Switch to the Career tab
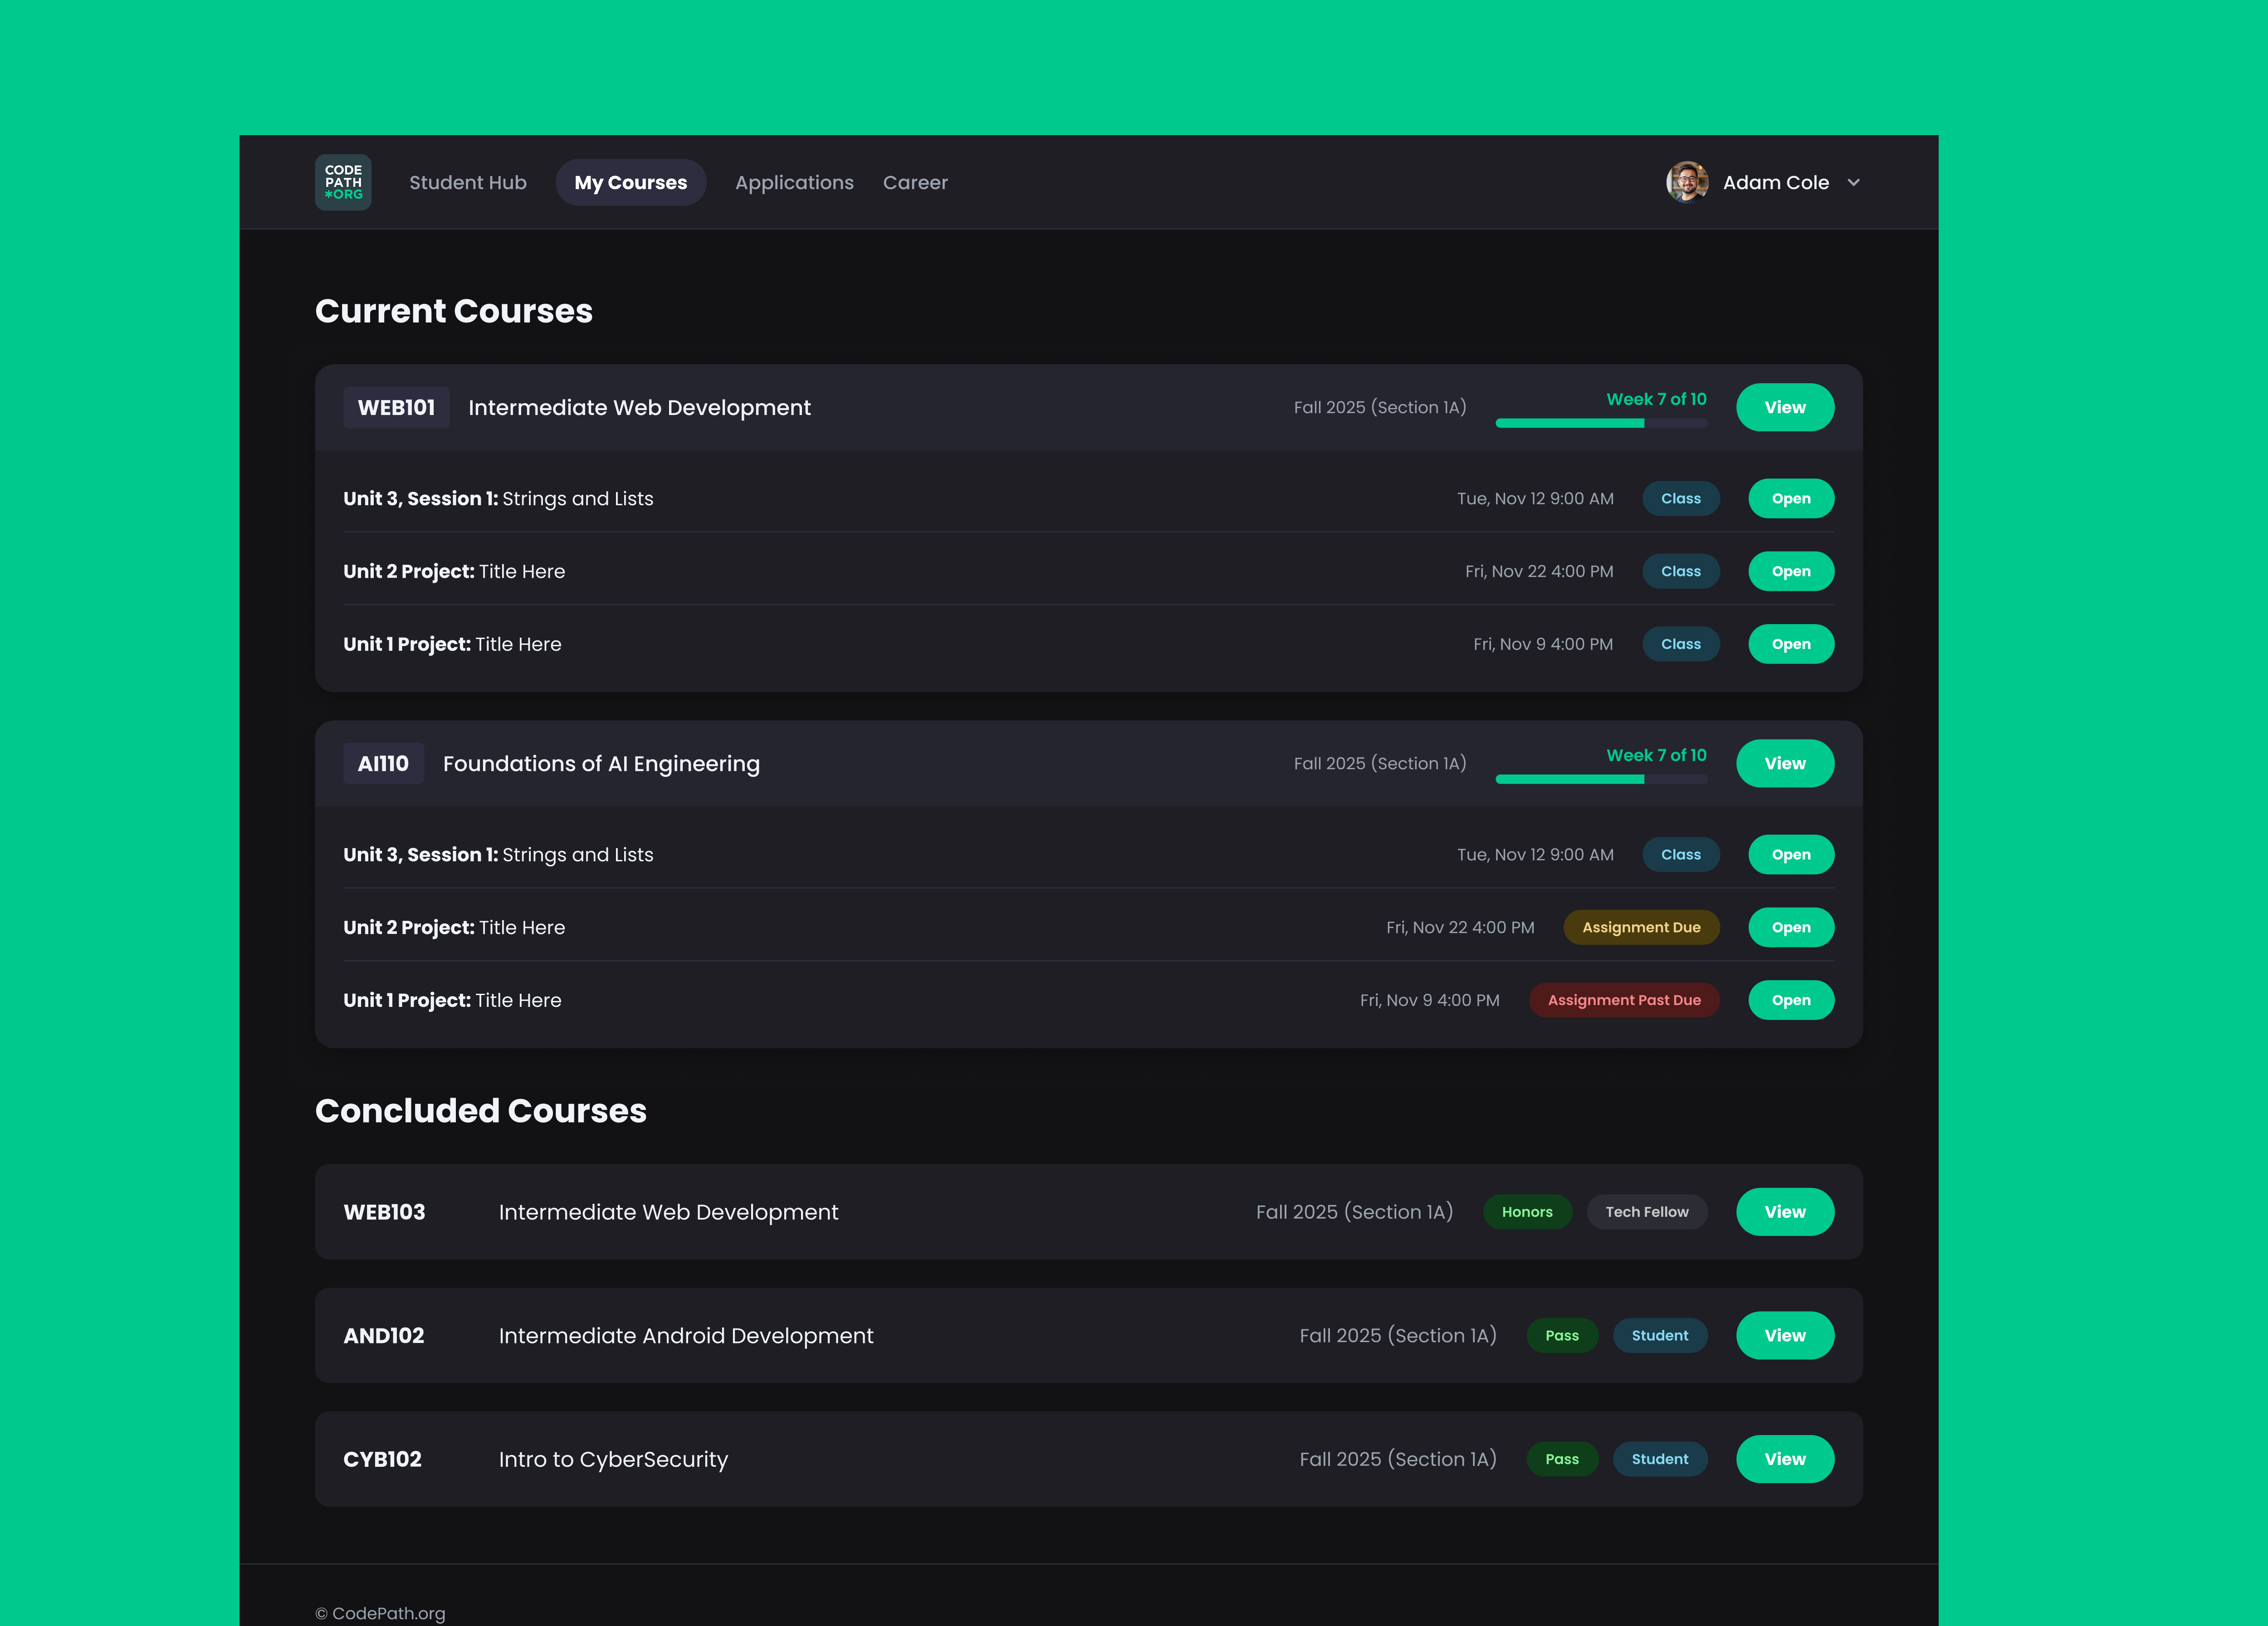 (915, 183)
